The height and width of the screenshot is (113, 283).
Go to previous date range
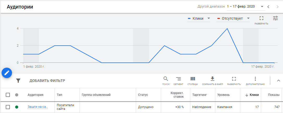coord(268,6)
